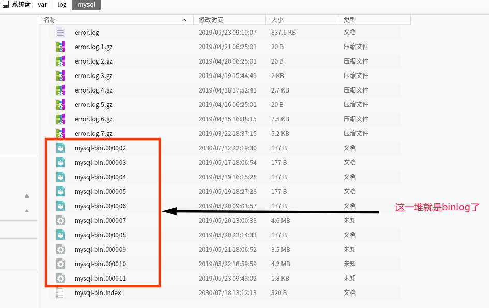Select the mysql-bin.000005 file name
Viewport: 489px width, 308px height.
click(100, 192)
